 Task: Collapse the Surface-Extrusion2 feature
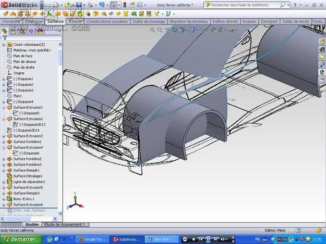(x=3, y=119)
